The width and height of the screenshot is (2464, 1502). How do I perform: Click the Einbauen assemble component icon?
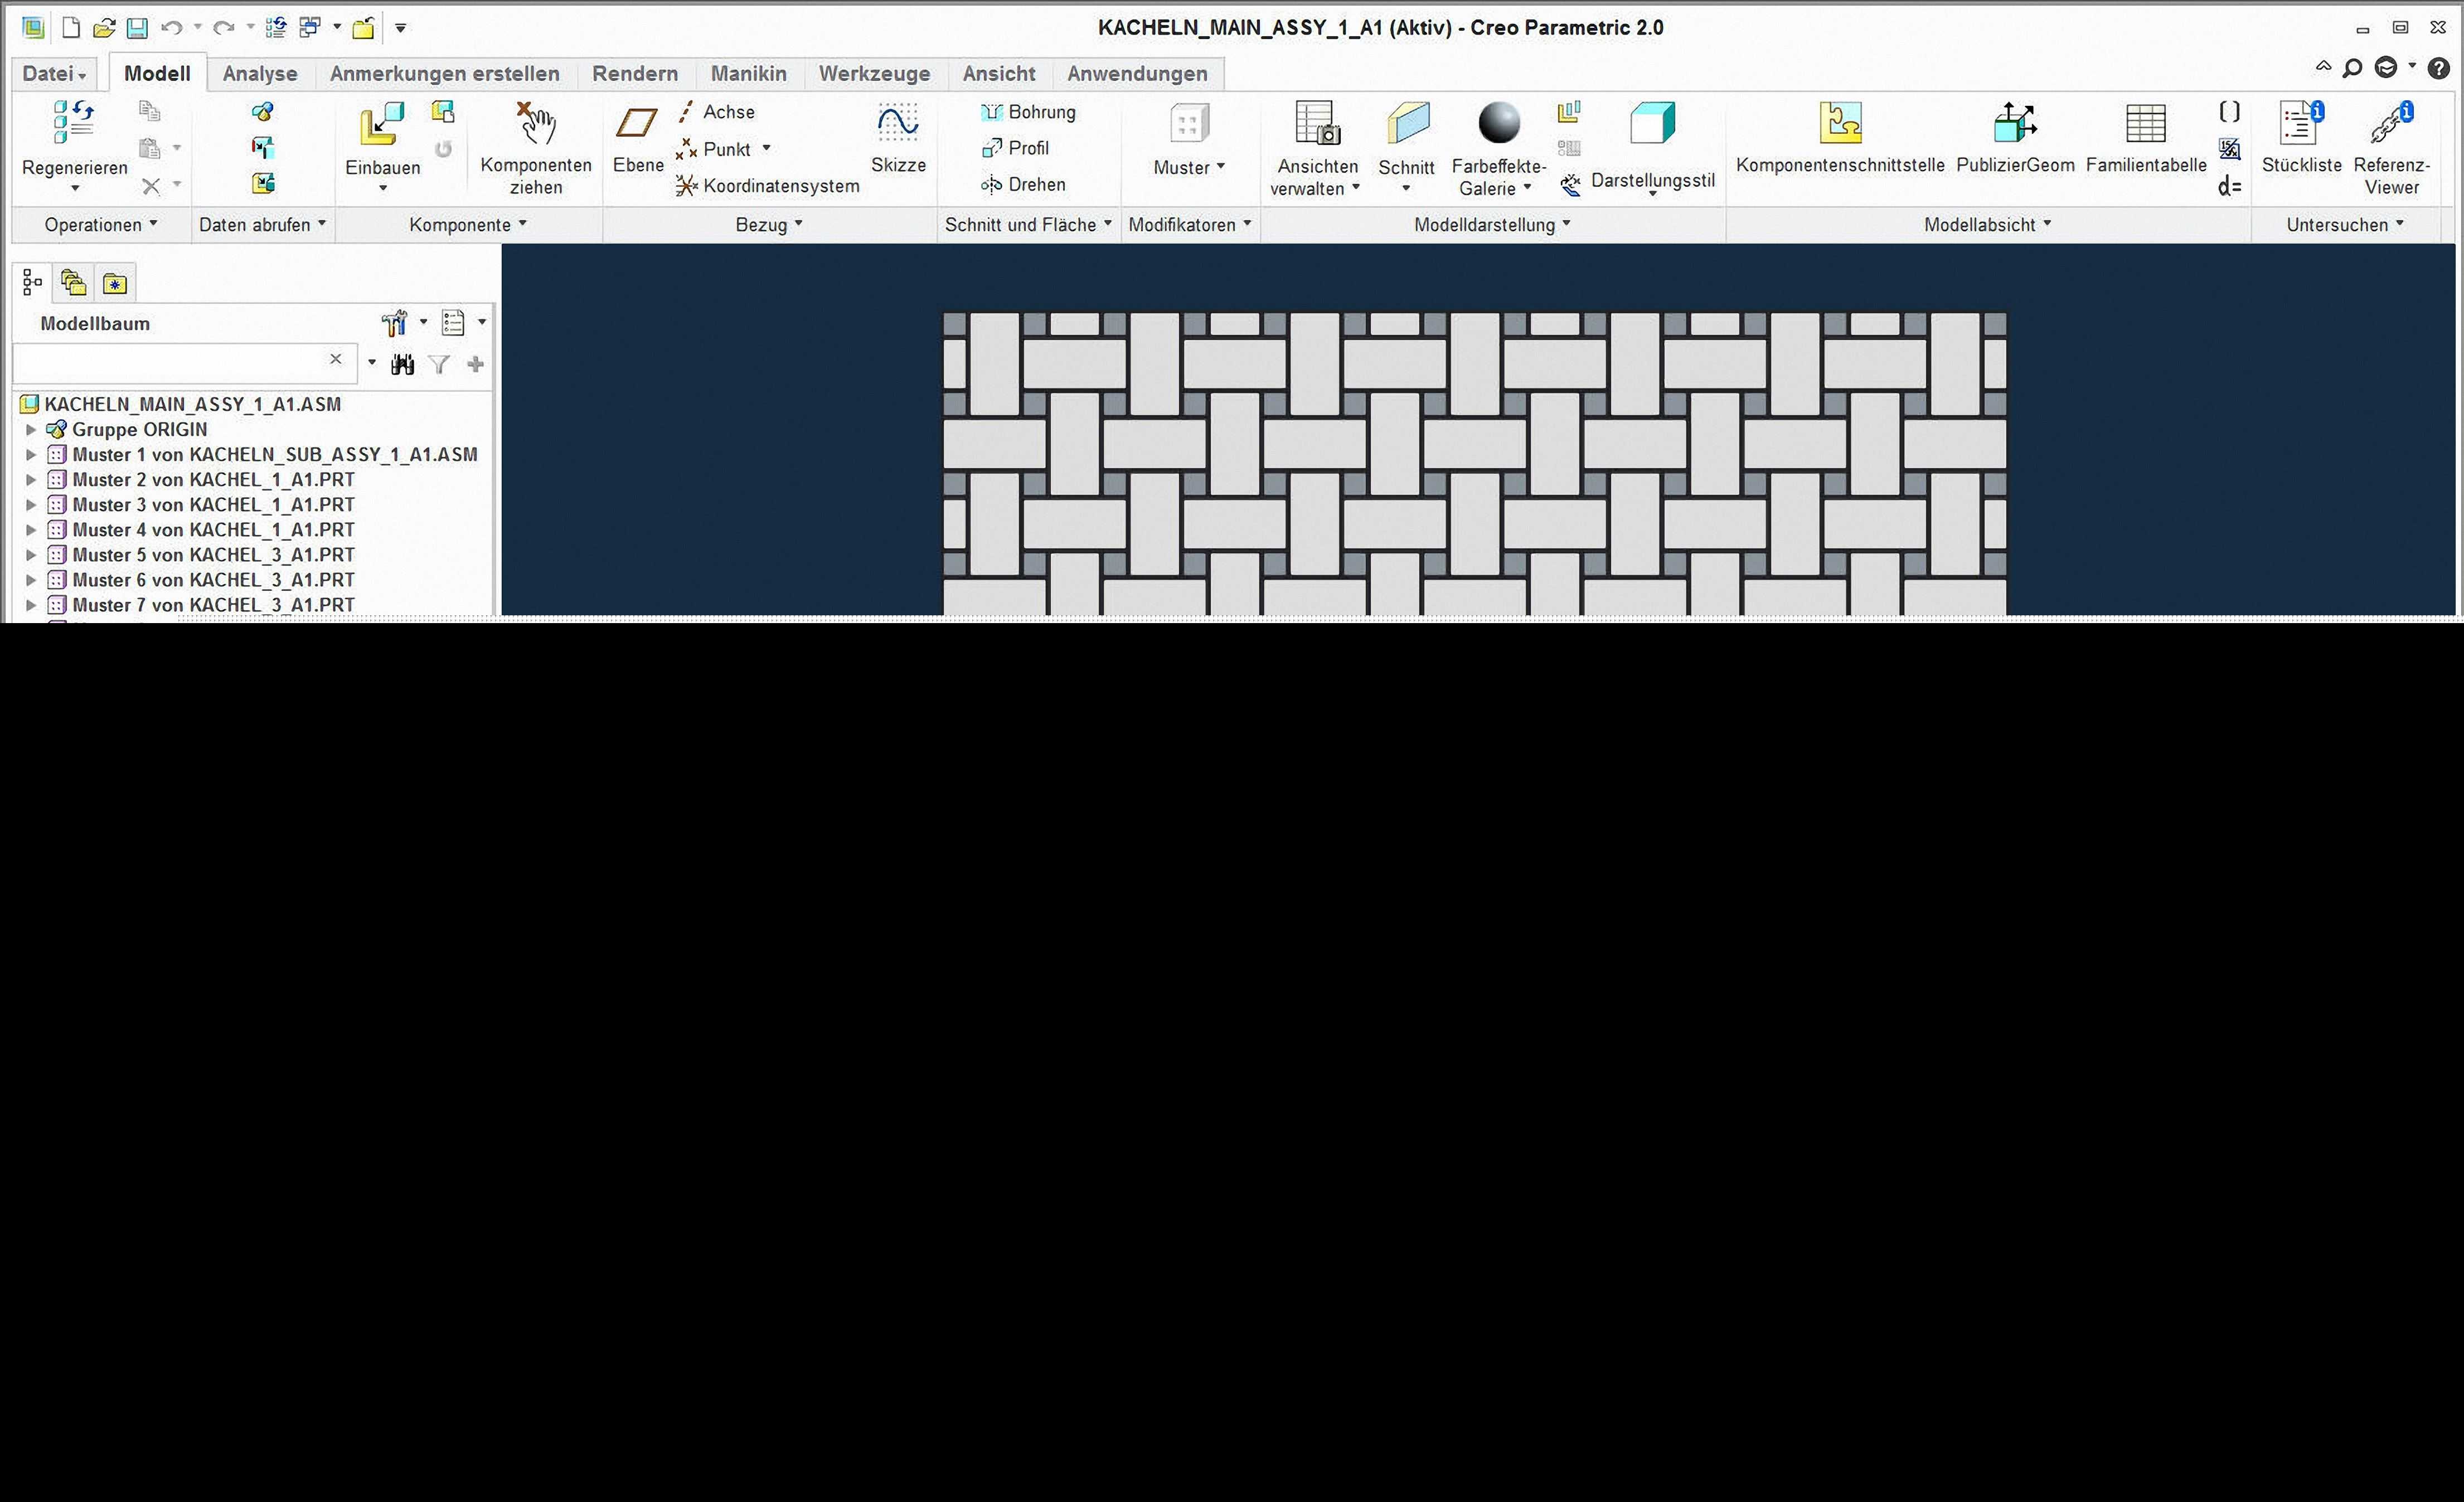[382, 124]
